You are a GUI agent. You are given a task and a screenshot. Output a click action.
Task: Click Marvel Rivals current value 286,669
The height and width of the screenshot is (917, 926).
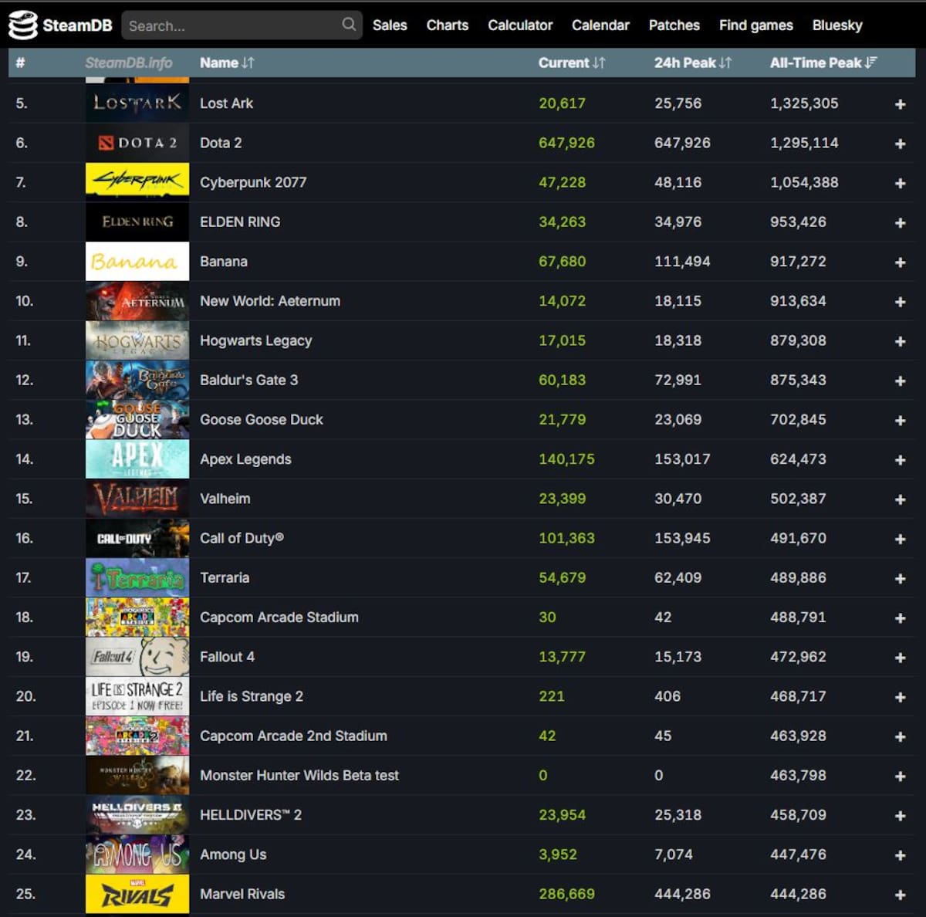pyautogui.click(x=566, y=894)
